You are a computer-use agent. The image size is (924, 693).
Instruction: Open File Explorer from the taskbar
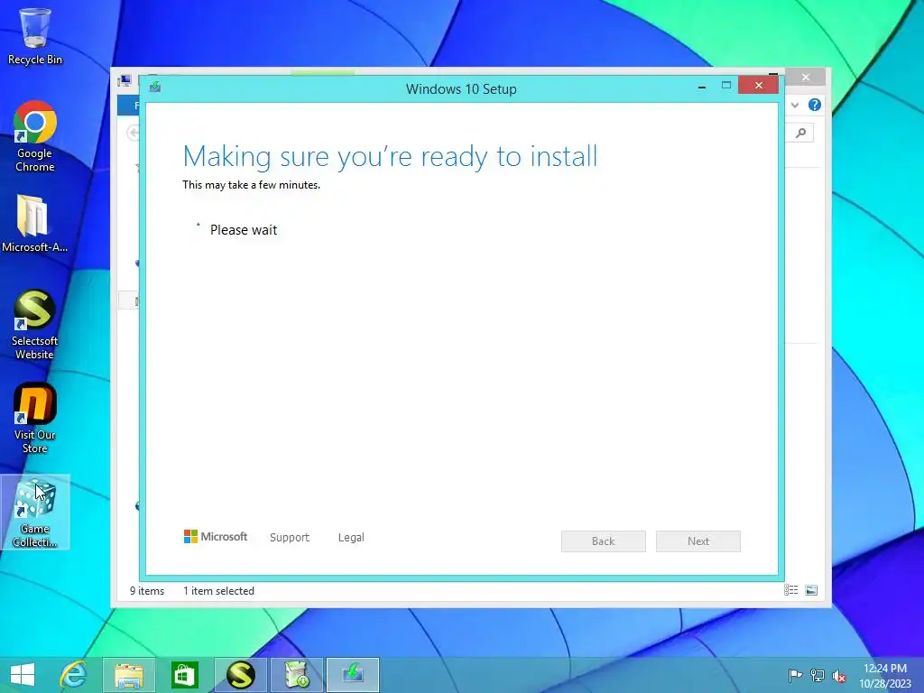(x=128, y=675)
